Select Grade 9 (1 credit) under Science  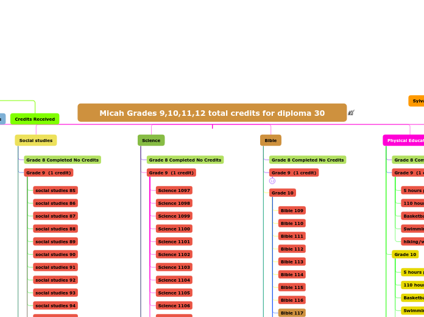[x=171, y=173]
